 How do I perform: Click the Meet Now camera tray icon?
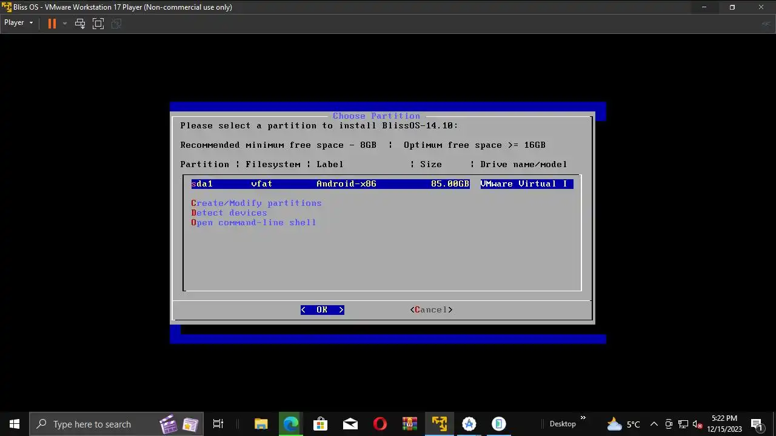(x=669, y=424)
